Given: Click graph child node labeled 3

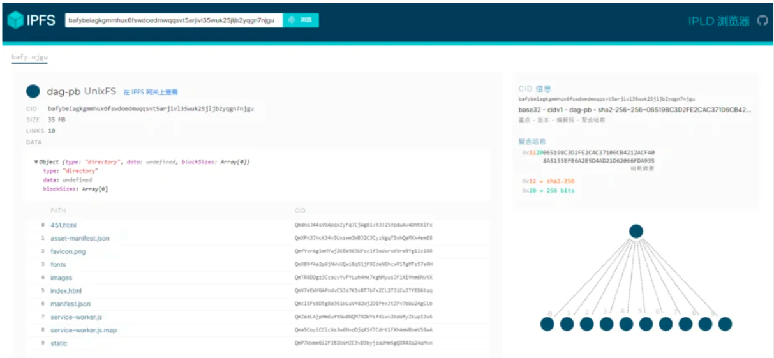Looking at the screenshot, I should click(x=607, y=324).
